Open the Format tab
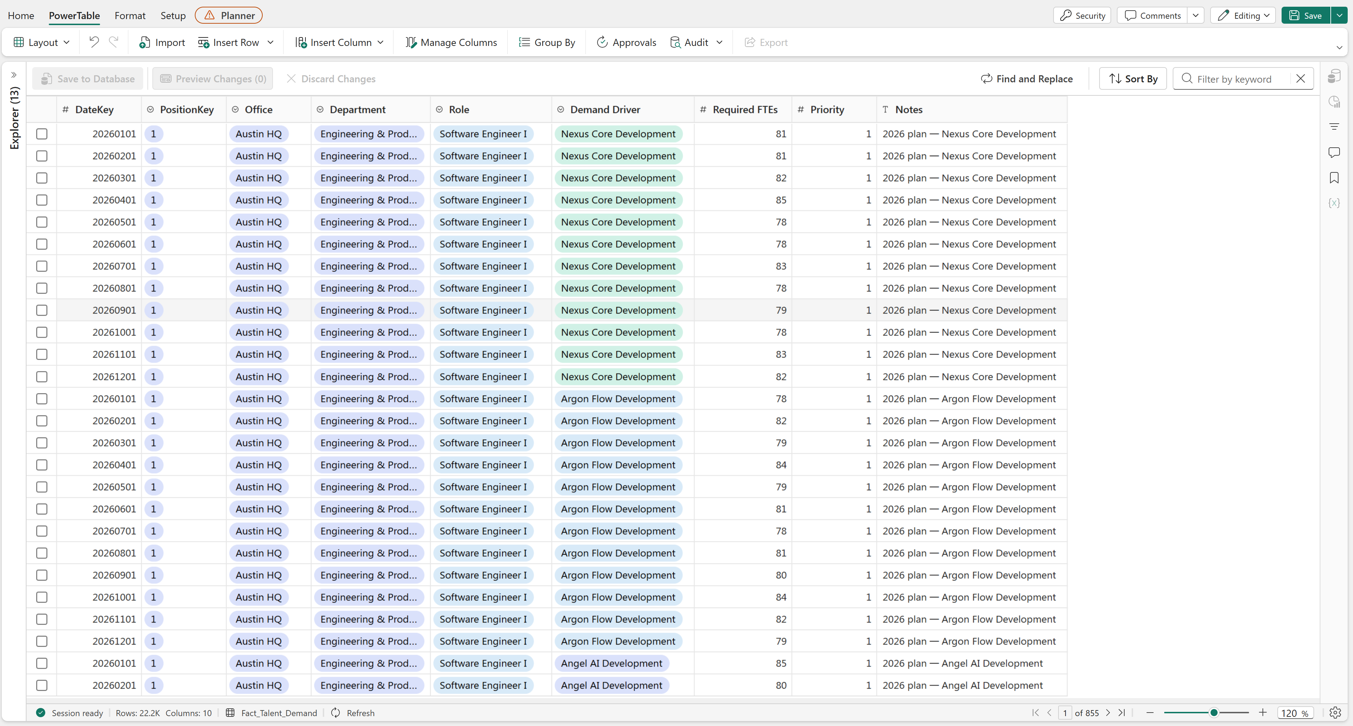Screen dimensions: 1353x726 [130, 15]
